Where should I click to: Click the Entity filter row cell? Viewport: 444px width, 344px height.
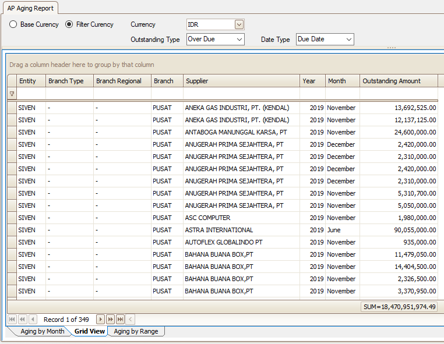pyautogui.click(x=31, y=94)
